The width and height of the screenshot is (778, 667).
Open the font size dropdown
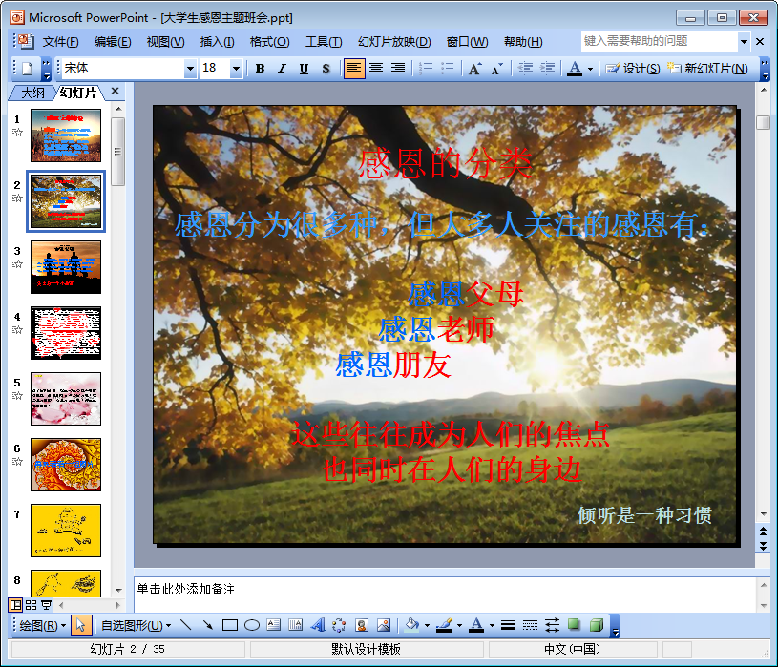pyautogui.click(x=236, y=69)
